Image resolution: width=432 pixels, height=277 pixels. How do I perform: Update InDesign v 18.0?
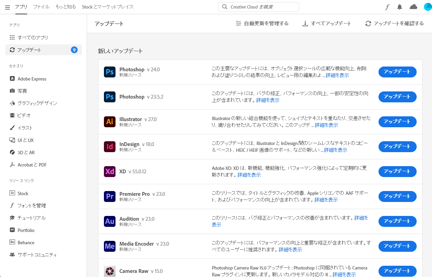coord(398,147)
